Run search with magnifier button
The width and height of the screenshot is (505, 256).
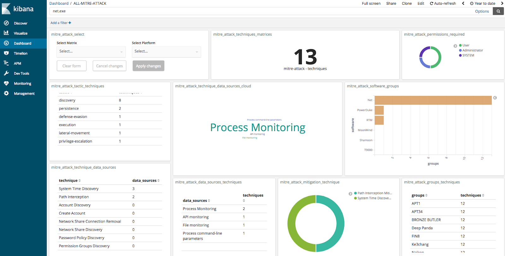pyautogui.click(x=498, y=11)
